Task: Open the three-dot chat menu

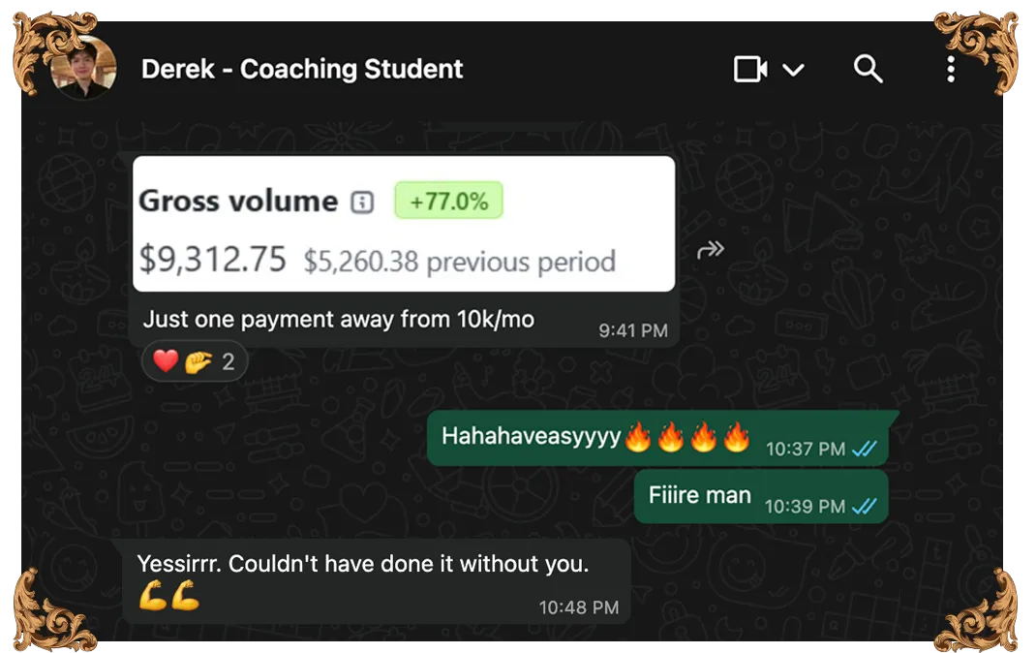Action: [950, 69]
